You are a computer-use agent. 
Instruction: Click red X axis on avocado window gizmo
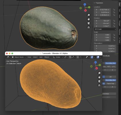coord(97,68)
